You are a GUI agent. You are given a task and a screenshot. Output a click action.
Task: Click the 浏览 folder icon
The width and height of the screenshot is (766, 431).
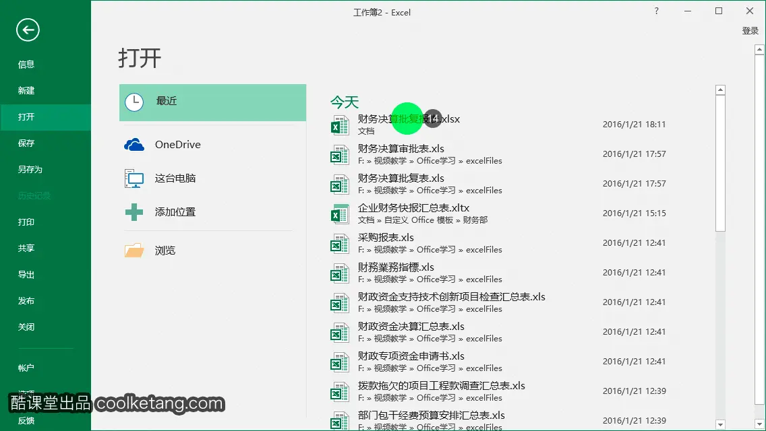pyautogui.click(x=134, y=251)
